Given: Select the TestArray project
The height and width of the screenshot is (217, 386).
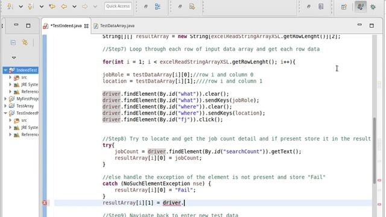Looking at the screenshot, I should tap(25, 106).
